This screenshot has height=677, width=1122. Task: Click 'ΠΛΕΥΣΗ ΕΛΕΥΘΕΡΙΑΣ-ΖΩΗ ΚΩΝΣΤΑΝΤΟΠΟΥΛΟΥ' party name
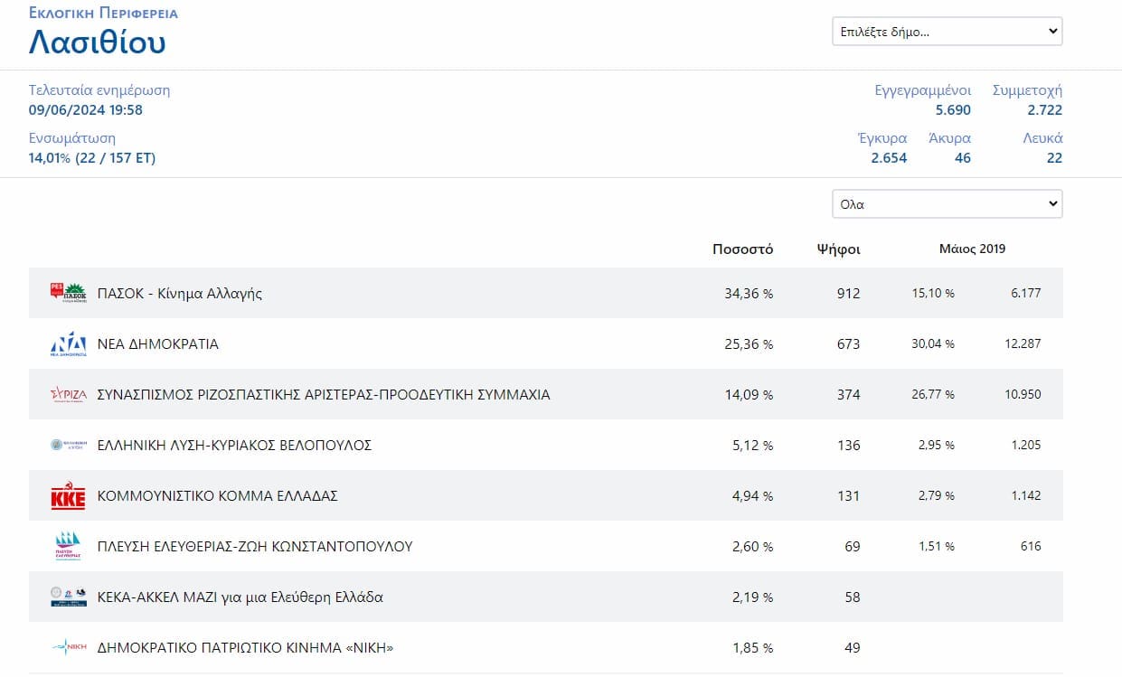tap(254, 547)
